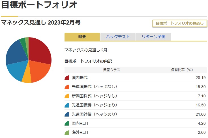Click the light green 海外REIT legend icon
This screenshot has height=138, width=208.
pos(67,132)
